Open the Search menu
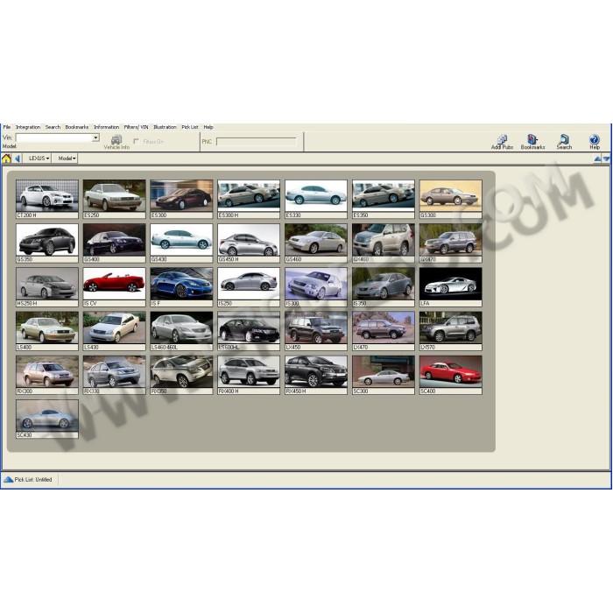Image resolution: width=613 pixels, height=613 pixels. pos(53,127)
